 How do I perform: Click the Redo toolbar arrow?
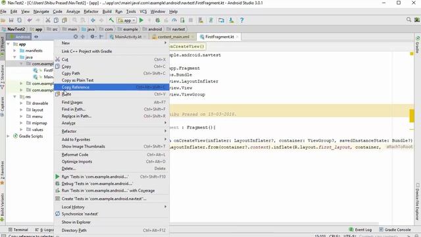click(38, 20)
